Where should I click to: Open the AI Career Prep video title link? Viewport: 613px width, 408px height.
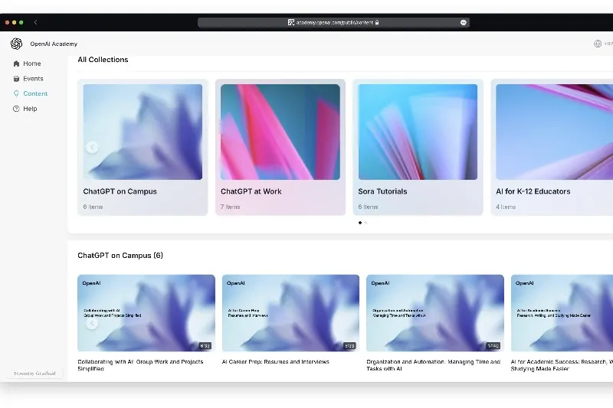click(276, 362)
